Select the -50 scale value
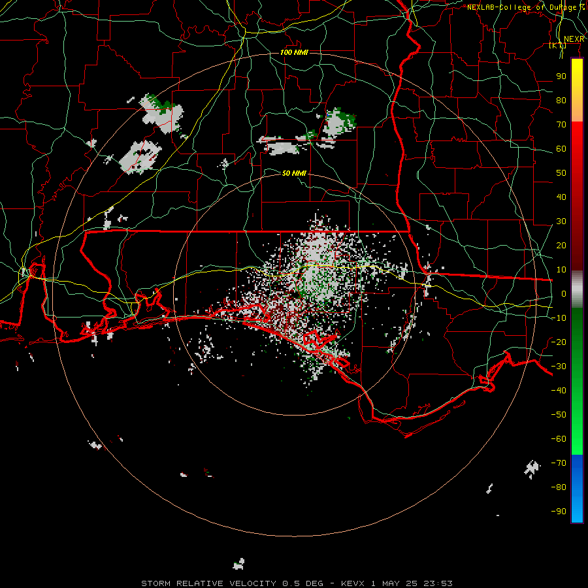 click(559, 415)
